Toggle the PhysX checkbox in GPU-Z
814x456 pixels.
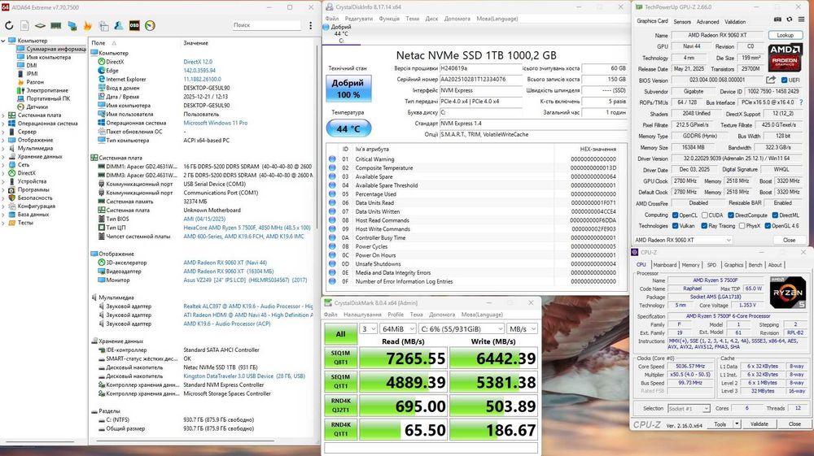click(742, 226)
